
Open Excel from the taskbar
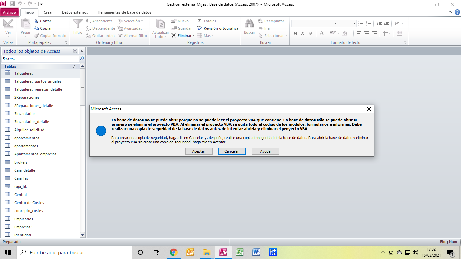pyautogui.click(x=240, y=252)
